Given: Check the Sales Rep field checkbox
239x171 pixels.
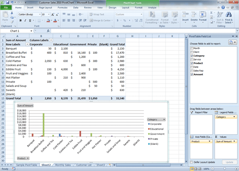Looking at the screenshot, I should pyautogui.click(x=192, y=71).
